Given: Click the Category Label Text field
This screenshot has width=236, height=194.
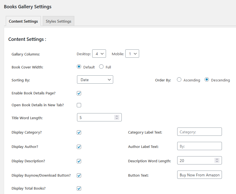Looking at the screenshot, I should point(199,132).
